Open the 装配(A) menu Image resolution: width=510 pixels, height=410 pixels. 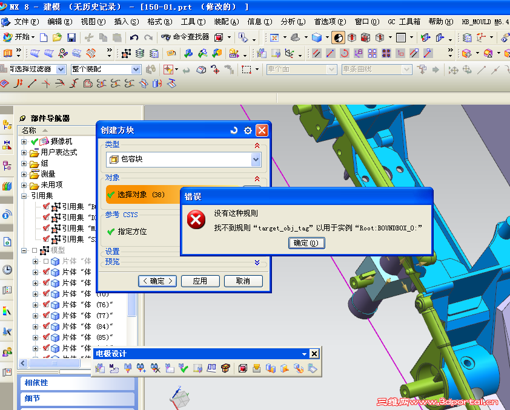(x=227, y=22)
